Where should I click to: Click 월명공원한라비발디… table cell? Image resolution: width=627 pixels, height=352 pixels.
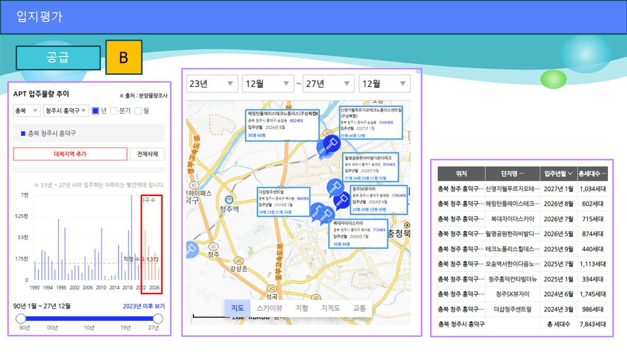(512, 234)
